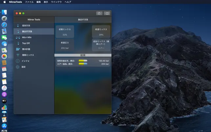Screen dimensions: 211x132
Task: Click the エアー追加。終圧 label
Action: tap(65, 64)
